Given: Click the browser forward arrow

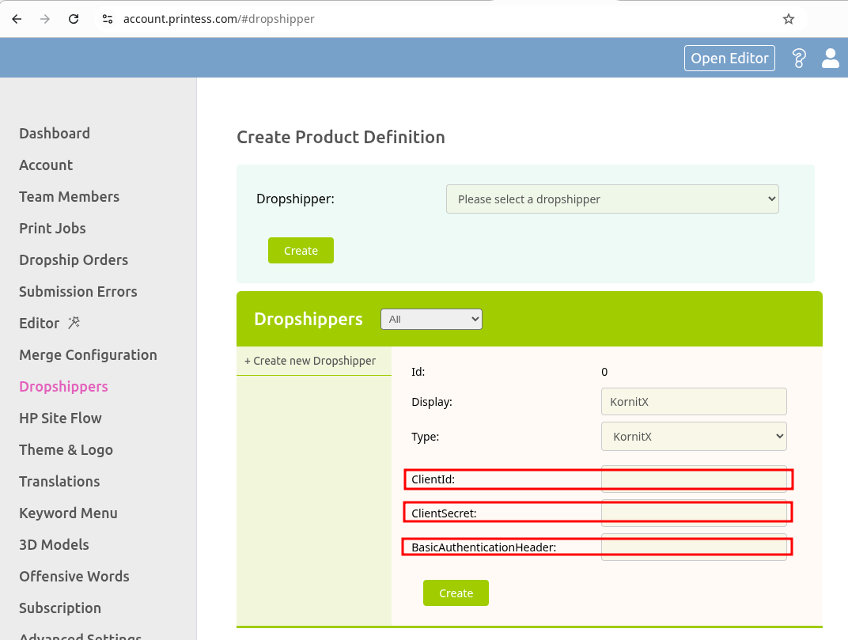Looking at the screenshot, I should 45,19.
